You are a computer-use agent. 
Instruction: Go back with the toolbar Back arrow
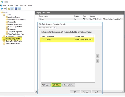2,9
